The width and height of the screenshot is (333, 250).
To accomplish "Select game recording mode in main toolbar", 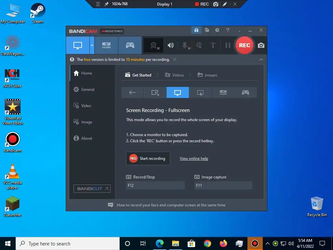I will click(130, 45).
